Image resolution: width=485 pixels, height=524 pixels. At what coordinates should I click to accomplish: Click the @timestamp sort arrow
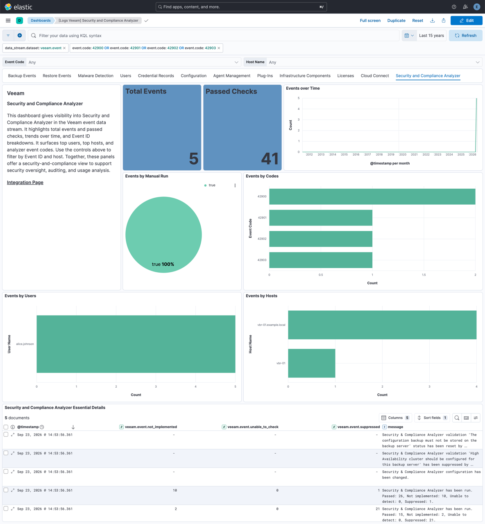[73, 427]
